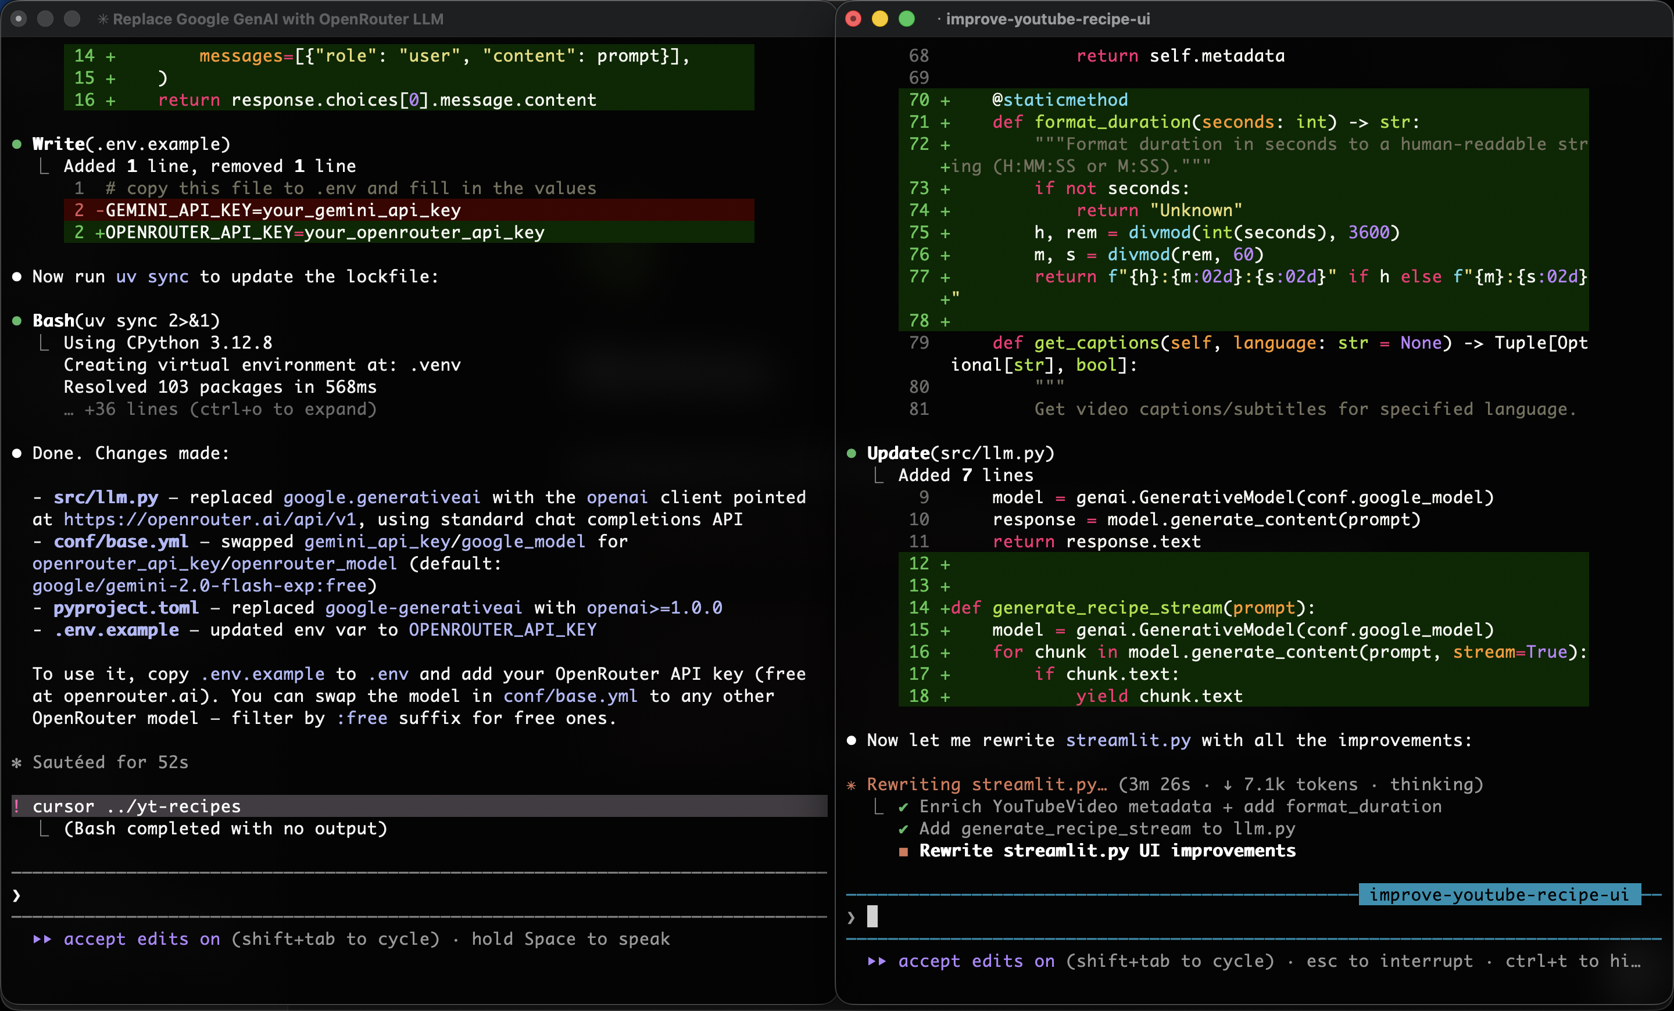Click the orange spinner beside Rewriting streamlit.py

click(850, 785)
